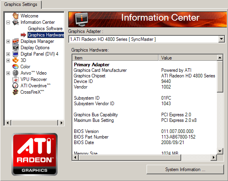
Task: Open VPU Recover page
Action: point(34,79)
